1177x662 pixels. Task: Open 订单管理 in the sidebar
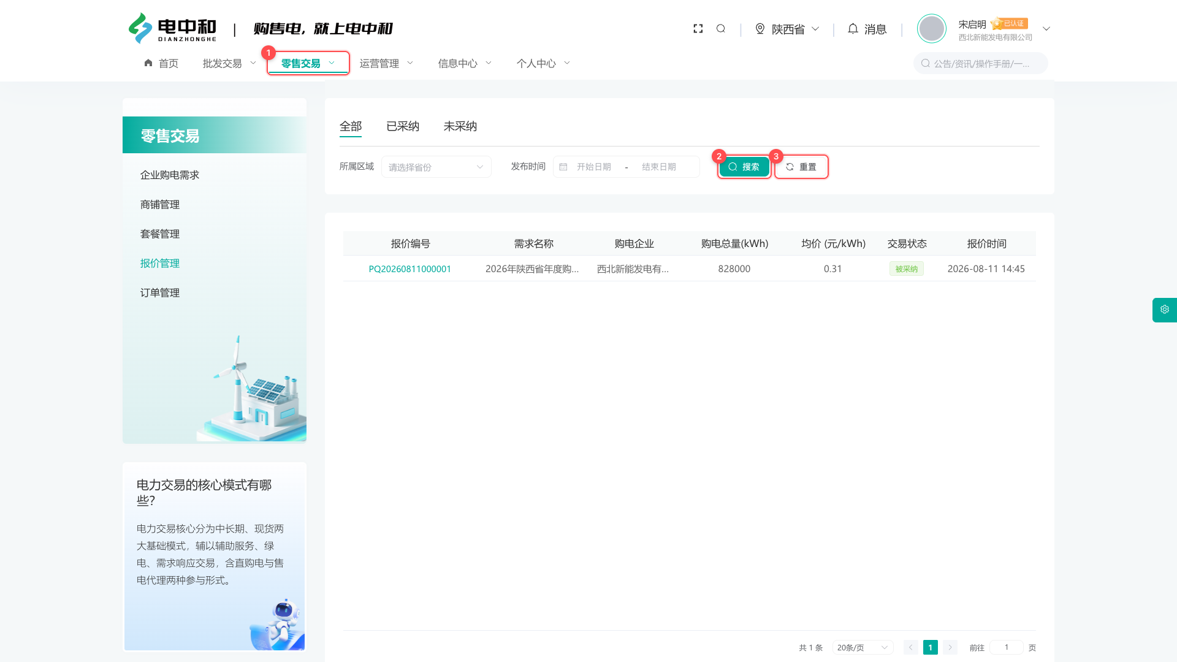point(160,293)
